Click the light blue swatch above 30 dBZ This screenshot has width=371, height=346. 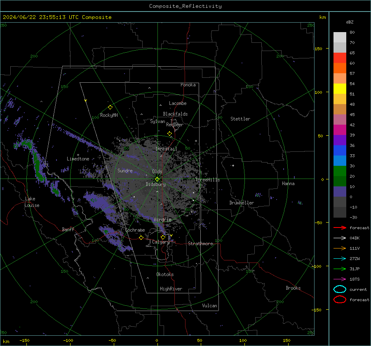(x=340, y=160)
